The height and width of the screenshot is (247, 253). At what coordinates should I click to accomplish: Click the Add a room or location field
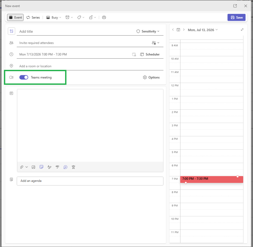click(x=90, y=66)
